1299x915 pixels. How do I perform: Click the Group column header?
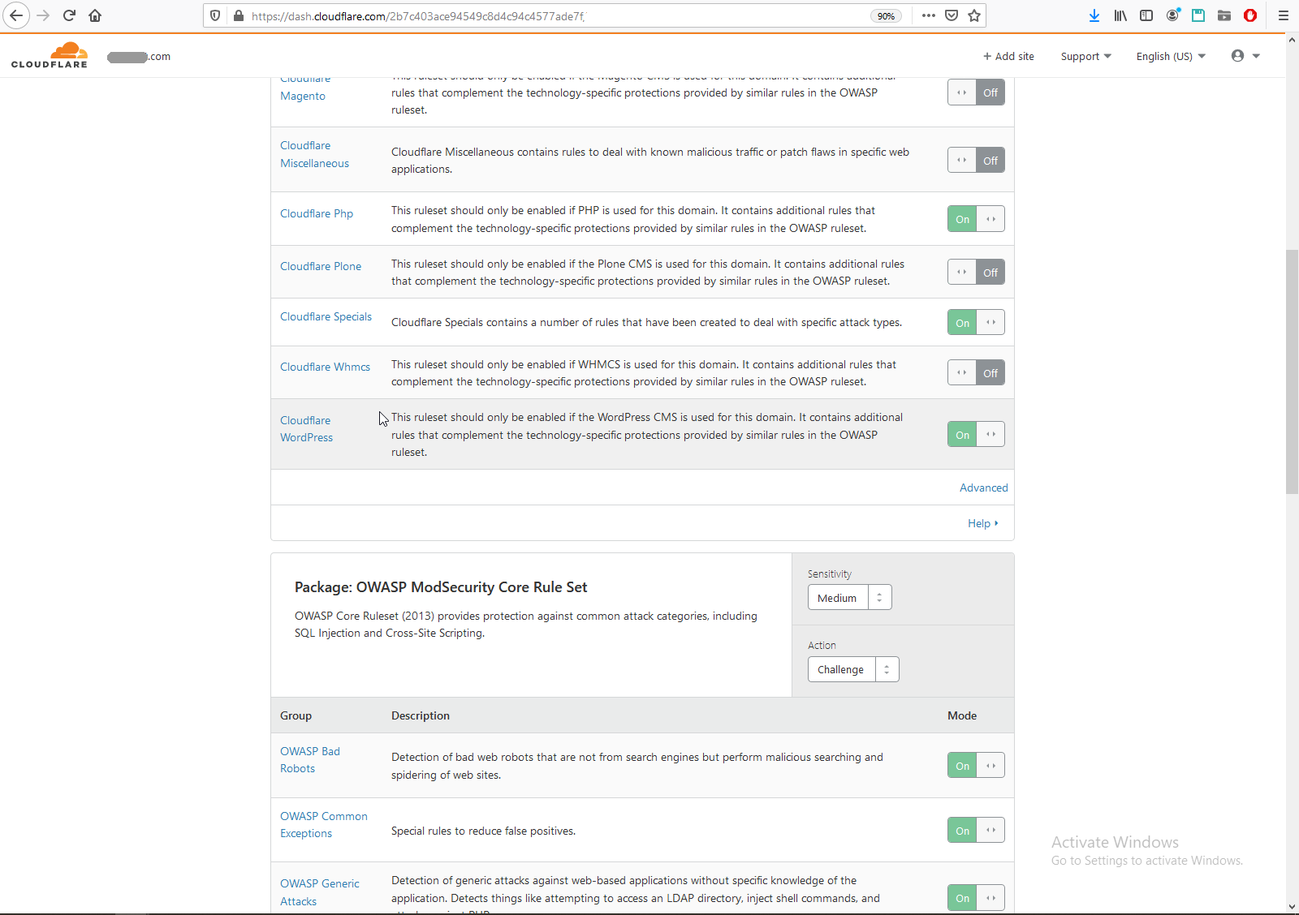pos(296,715)
